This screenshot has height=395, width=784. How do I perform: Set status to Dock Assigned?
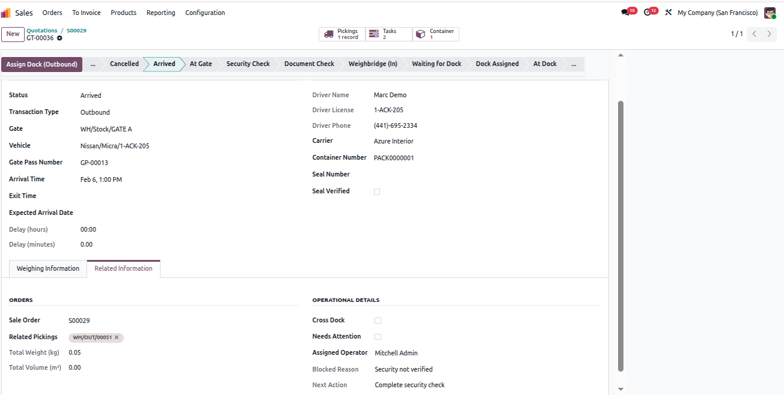(x=497, y=64)
